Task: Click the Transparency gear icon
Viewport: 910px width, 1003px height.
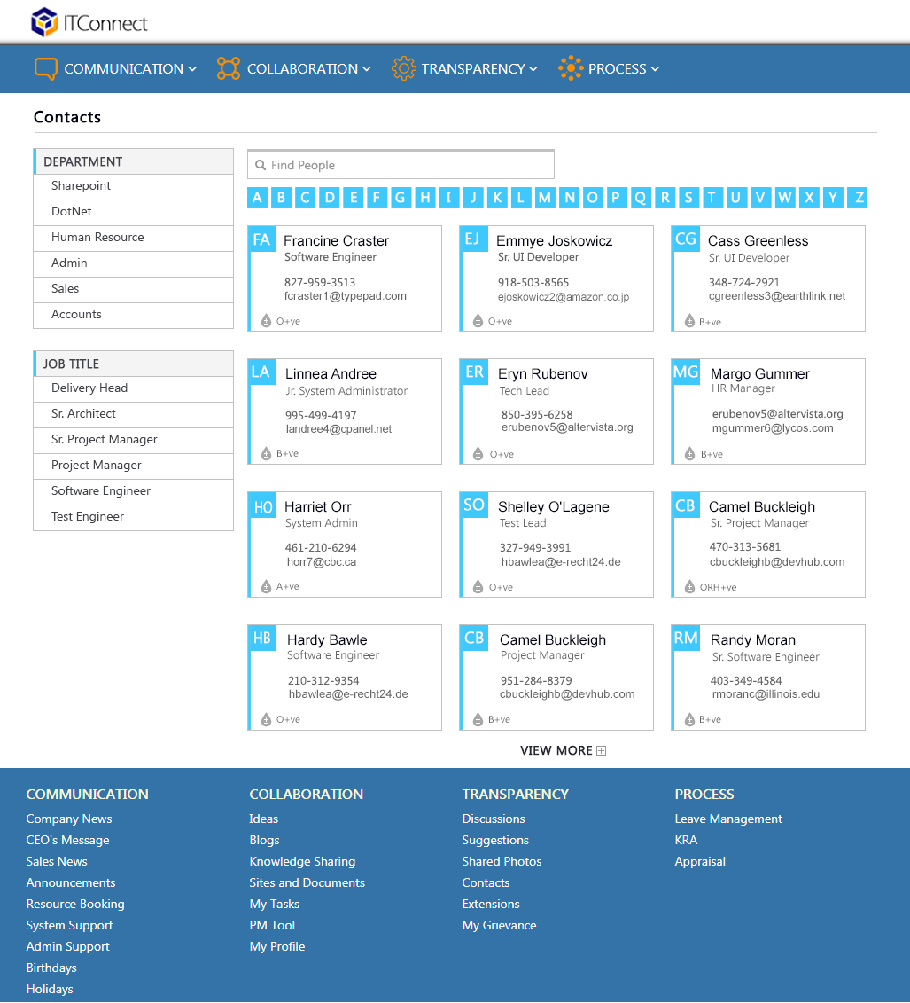Action: click(403, 68)
